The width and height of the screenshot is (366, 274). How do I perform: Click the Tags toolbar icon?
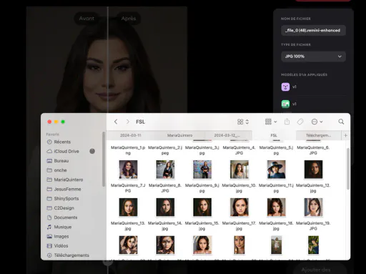(x=300, y=122)
